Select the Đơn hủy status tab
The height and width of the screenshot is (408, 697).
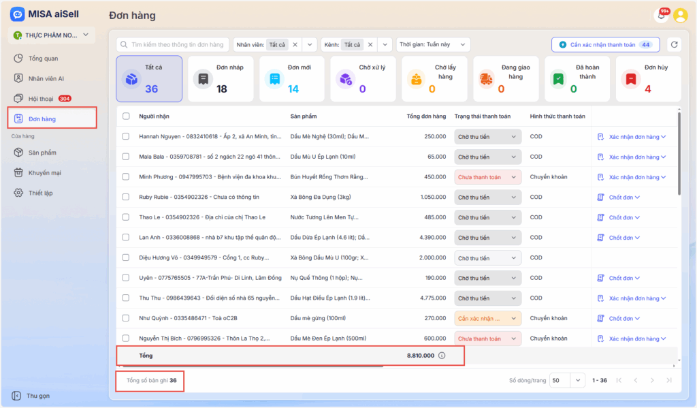[x=648, y=78]
